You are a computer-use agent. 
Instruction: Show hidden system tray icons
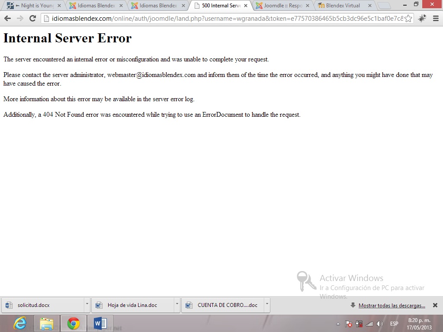click(338, 324)
